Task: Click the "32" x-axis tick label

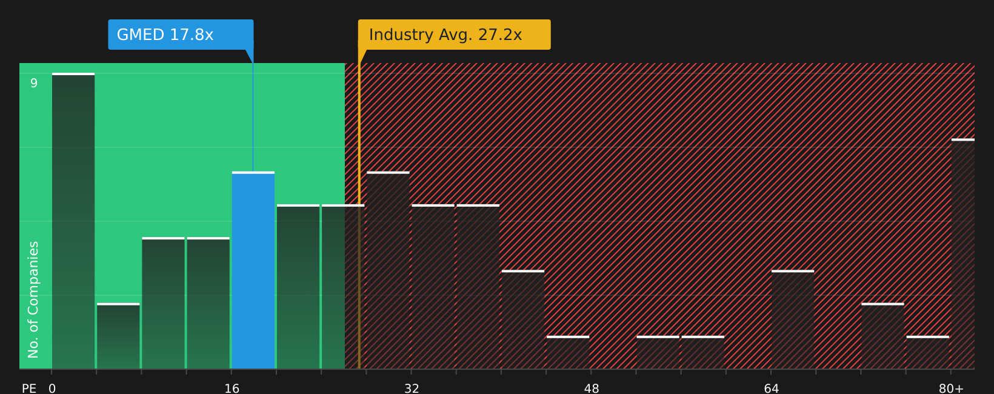Action: 412,389
